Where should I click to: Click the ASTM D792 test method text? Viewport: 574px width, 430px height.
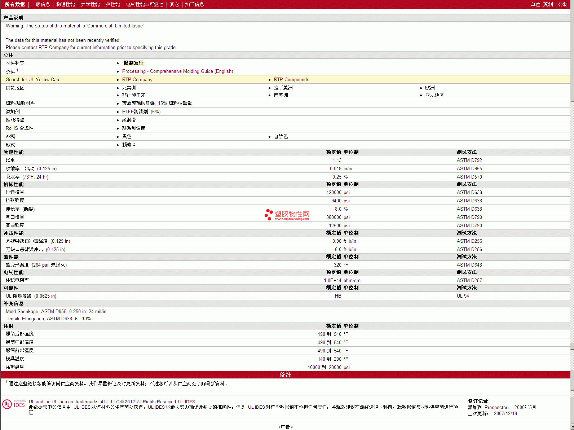pos(469,161)
